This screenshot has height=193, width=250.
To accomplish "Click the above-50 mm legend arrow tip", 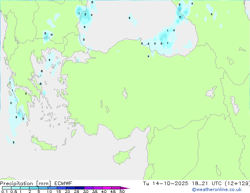I will click(125, 188).
